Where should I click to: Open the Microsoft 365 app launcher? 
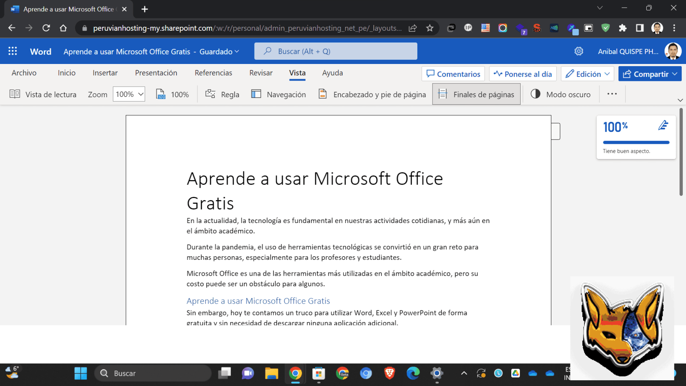click(x=13, y=51)
